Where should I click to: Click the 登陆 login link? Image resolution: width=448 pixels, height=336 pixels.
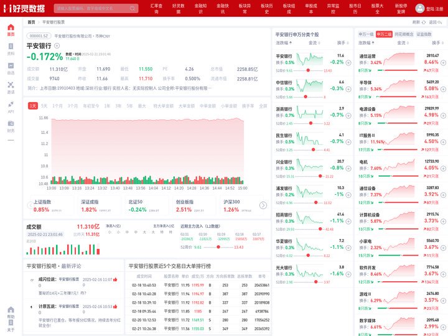[x=430, y=9]
